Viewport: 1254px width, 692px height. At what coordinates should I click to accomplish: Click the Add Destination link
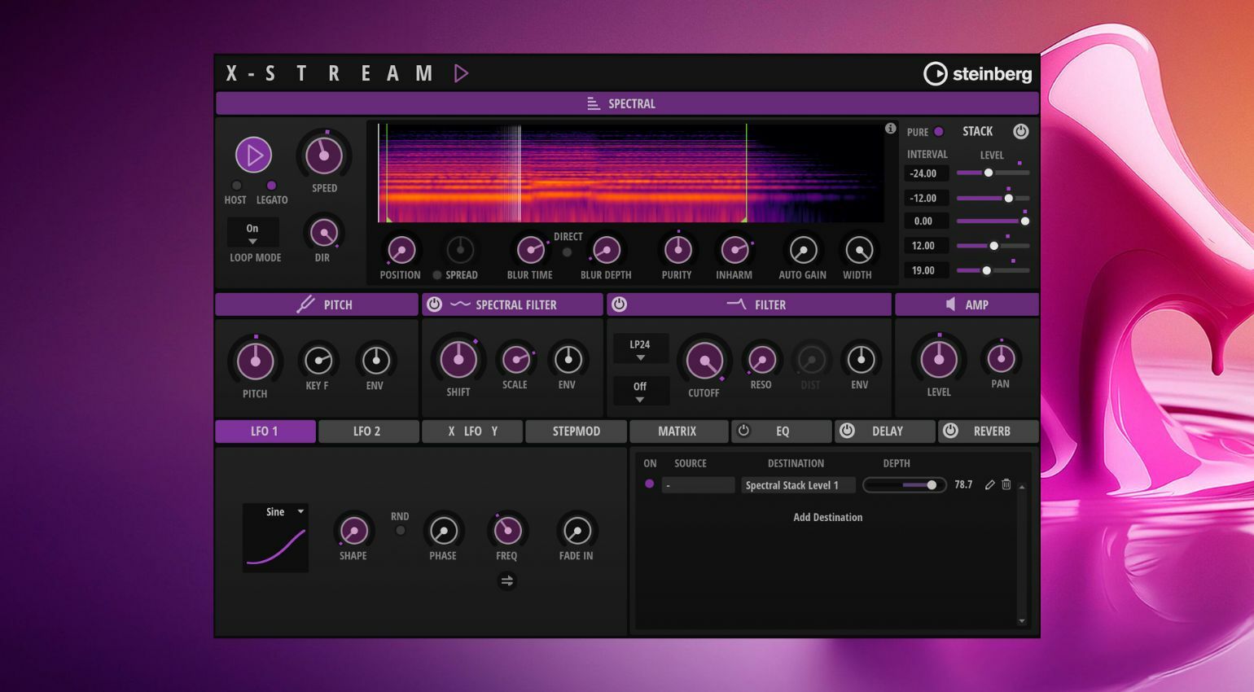(x=827, y=517)
